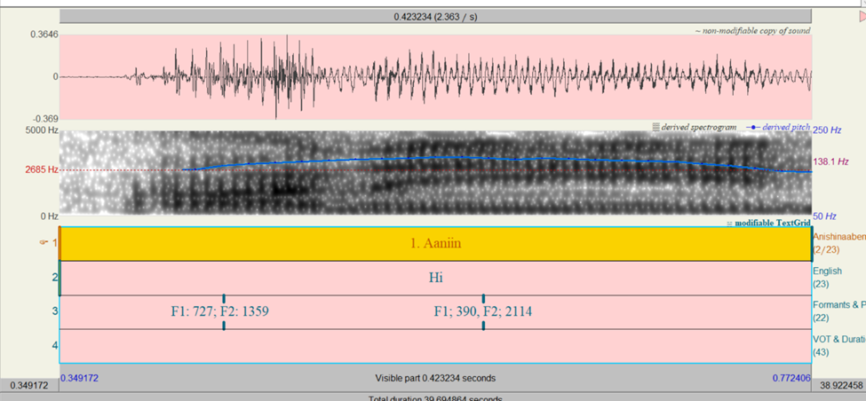Viewport: 866px width, 401px height.
Task: Select the 'Hi' interval on the English tier
Action: [x=436, y=278]
